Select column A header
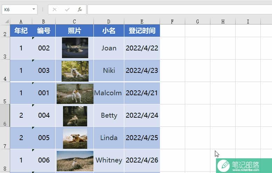 pyautogui.click(x=21, y=21)
